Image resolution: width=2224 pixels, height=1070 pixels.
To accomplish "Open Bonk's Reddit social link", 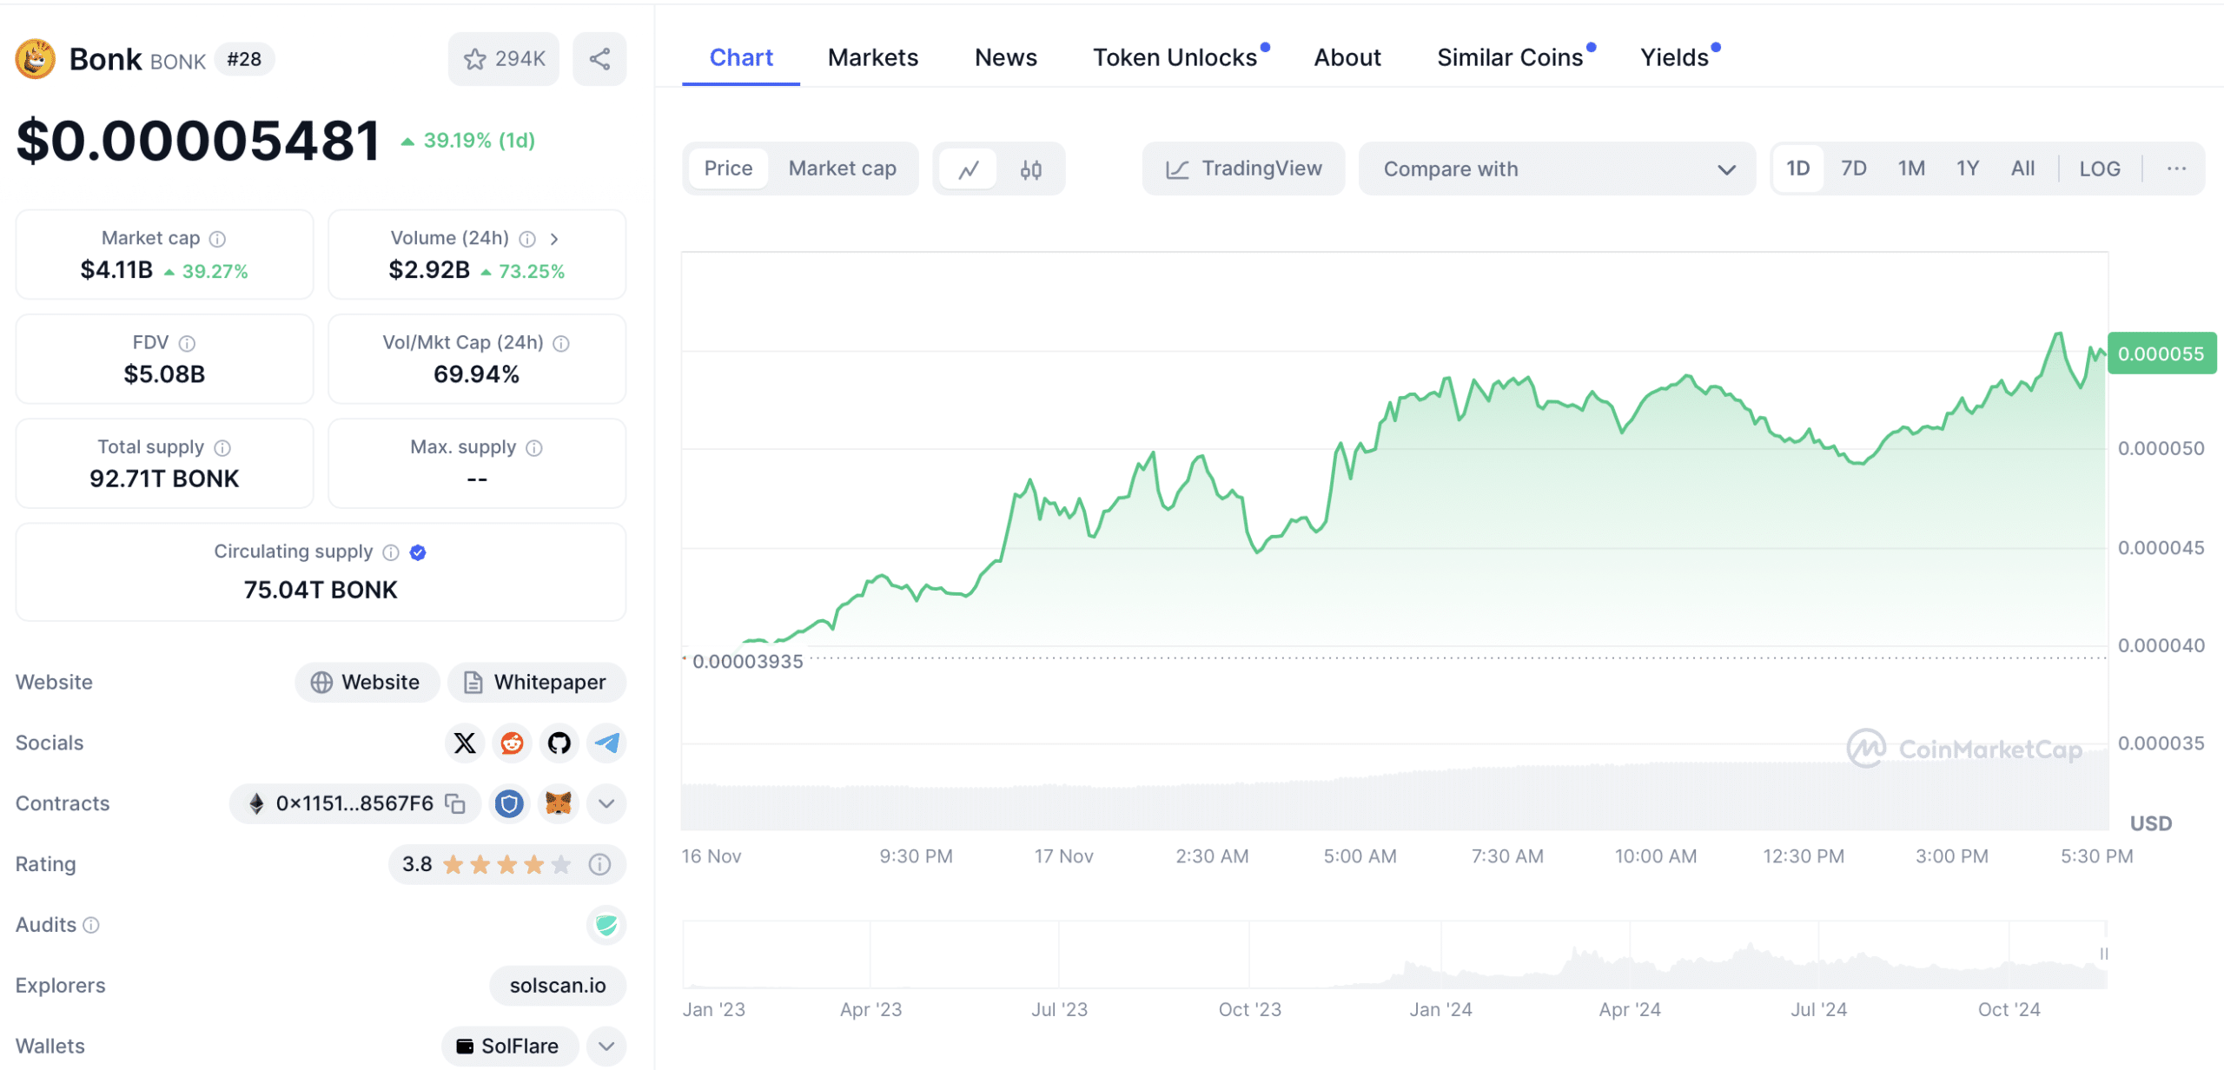I will tap(512, 743).
